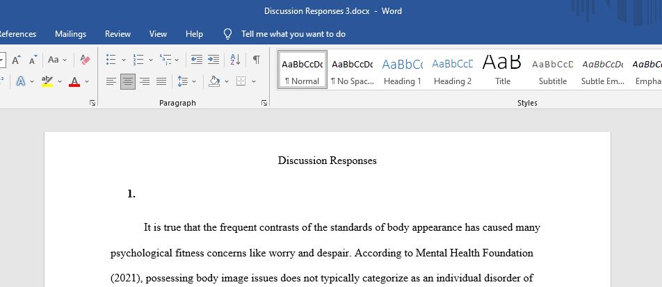
Task: Open the View tab
Action: (x=158, y=34)
